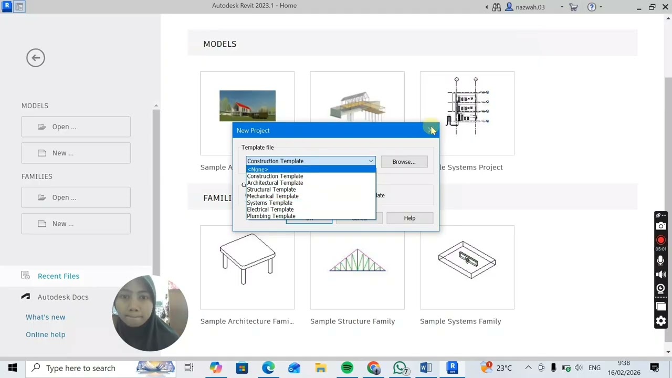Click the Help button in New Project dialog
672x378 pixels.
pyautogui.click(x=409, y=218)
